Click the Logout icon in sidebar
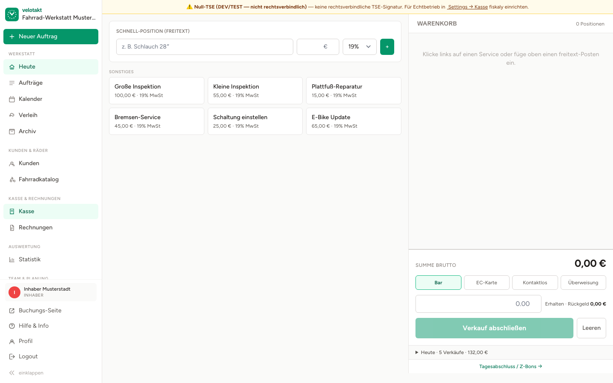 [12, 357]
